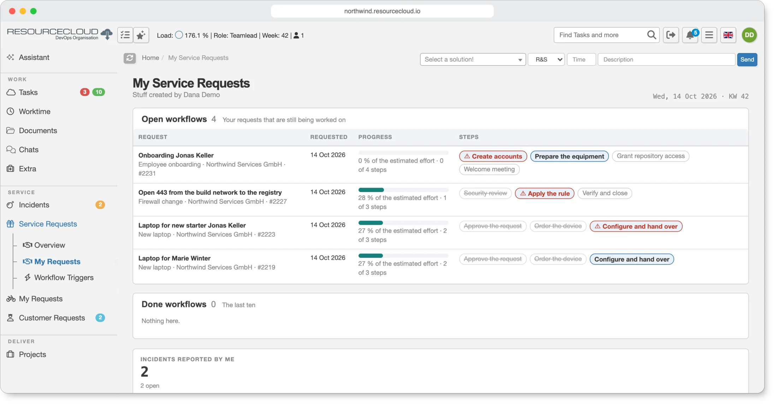Click the Description input field
The height and width of the screenshot is (409, 777).
tap(666, 59)
